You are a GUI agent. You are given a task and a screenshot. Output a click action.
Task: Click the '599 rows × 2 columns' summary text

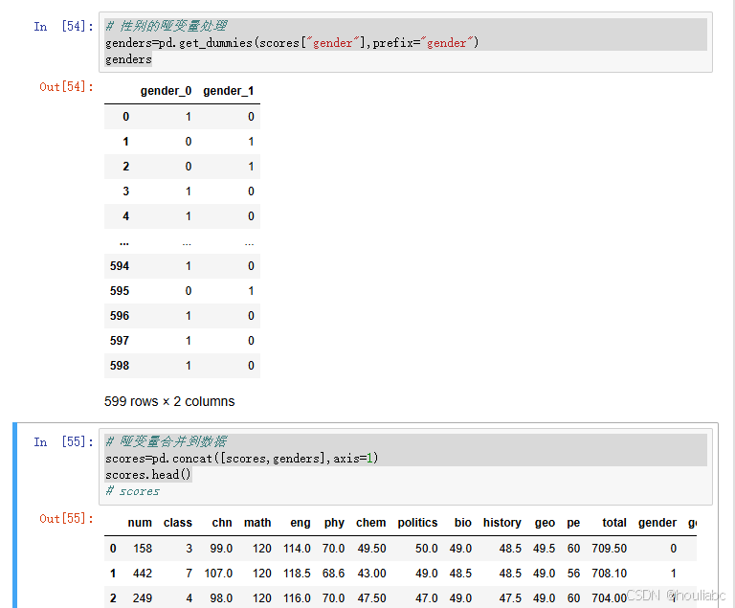click(x=169, y=401)
